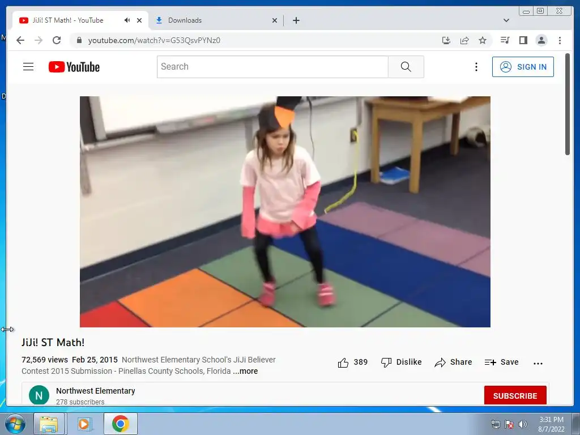The image size is (580, 435).
Task: Open the Chrome profile avatar
Action: click(541, 40)
